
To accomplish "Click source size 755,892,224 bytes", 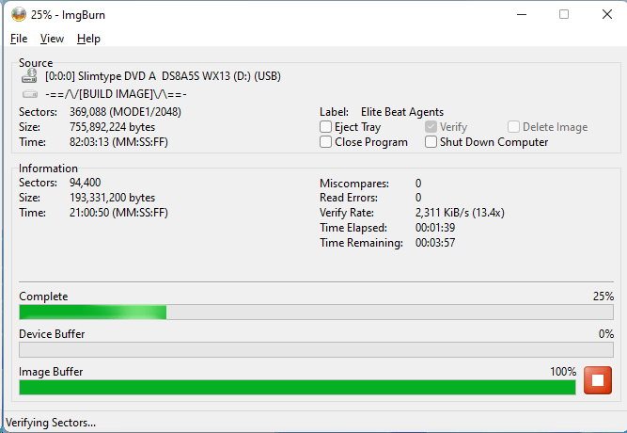I will coord(113,127).
